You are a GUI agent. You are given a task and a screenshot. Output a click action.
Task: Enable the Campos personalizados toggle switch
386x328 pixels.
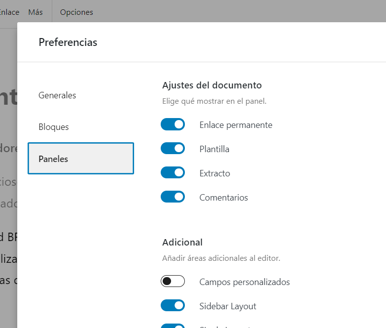pos(173,281)
